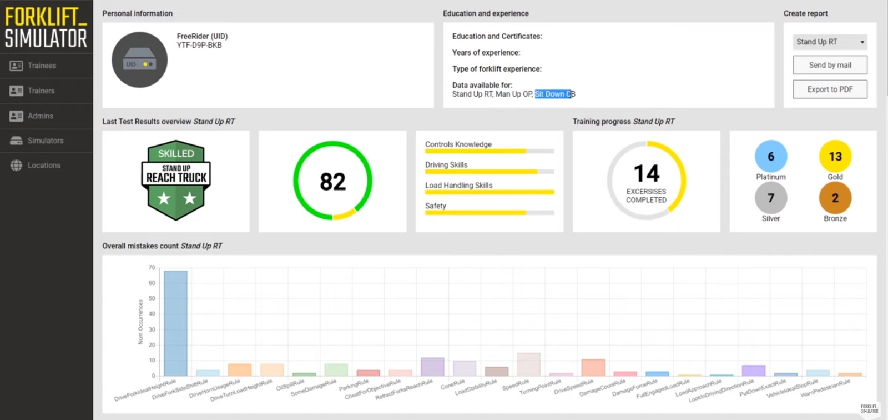
Task: Click the Trainers sidebar icon
Action: click(16, 91)
